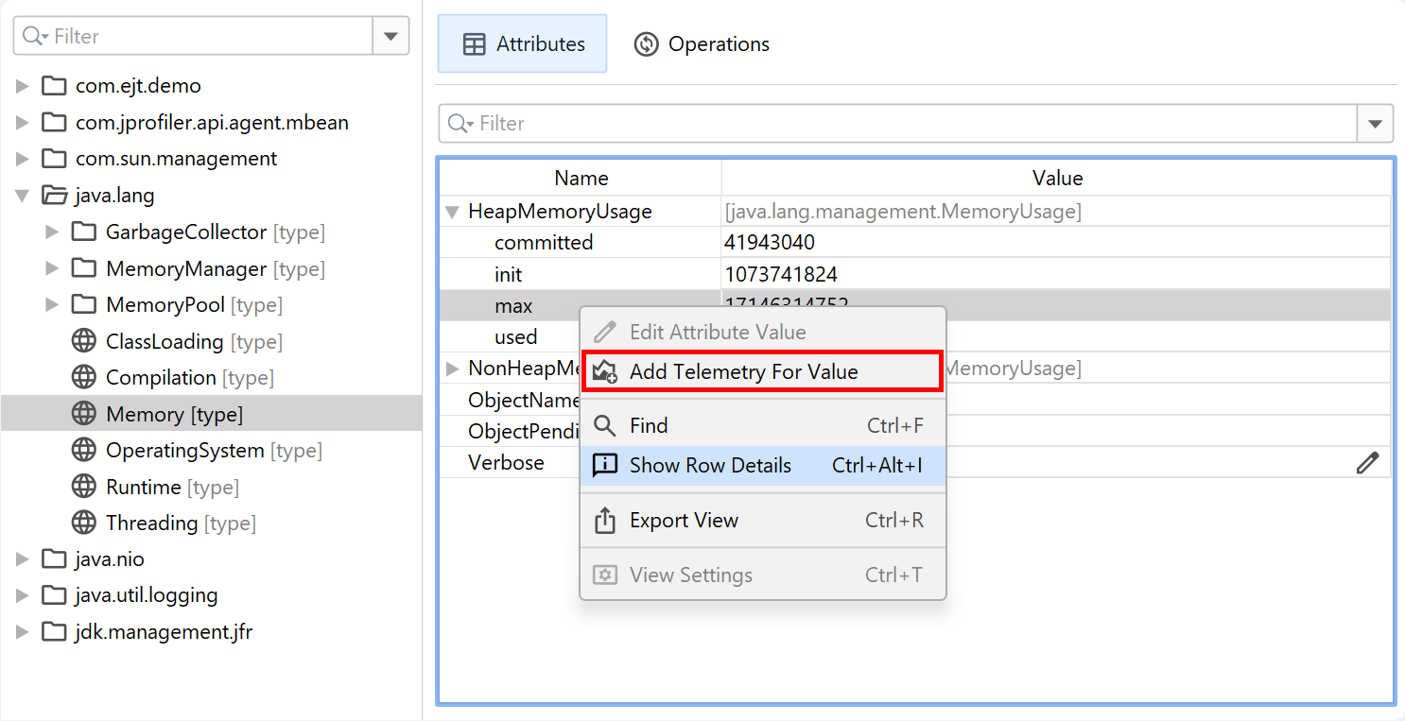Click the magnifier icon in attributes filter
Image resolution: width=1405 pixels, height=721 pixels.
pyautogui.click(x=458, y=124)
